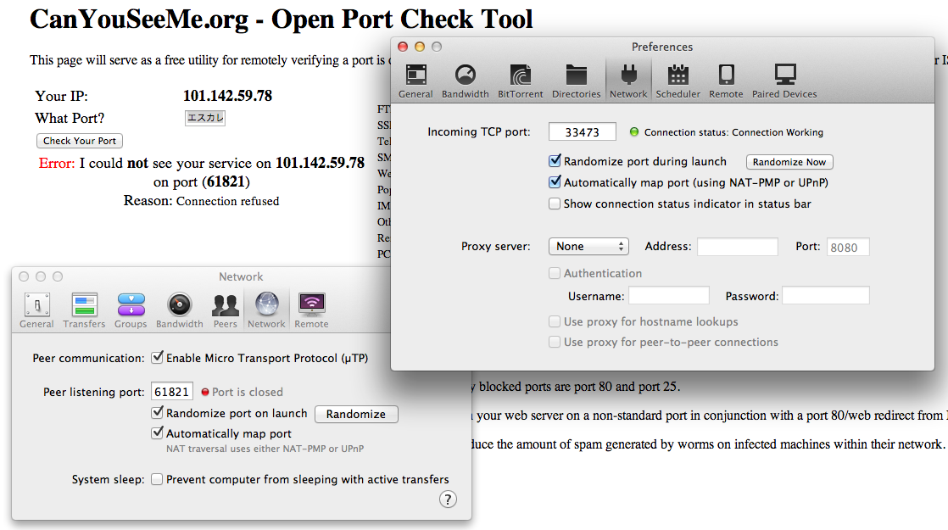Click 'NAT traversal uses either NAT-PMP or UPnP' note
The width and height of the screenshot is (948, 530).
click(x=265, y=449)
